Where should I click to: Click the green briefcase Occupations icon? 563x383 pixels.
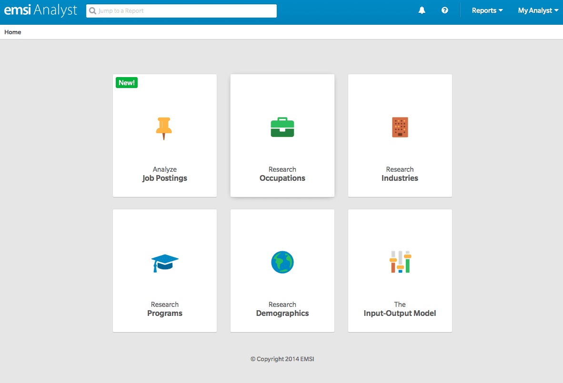[282, 128]
